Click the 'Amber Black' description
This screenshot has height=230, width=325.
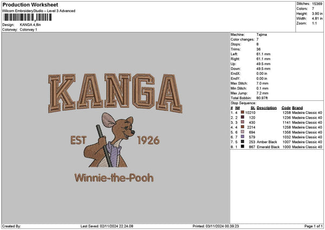(266, 142)
